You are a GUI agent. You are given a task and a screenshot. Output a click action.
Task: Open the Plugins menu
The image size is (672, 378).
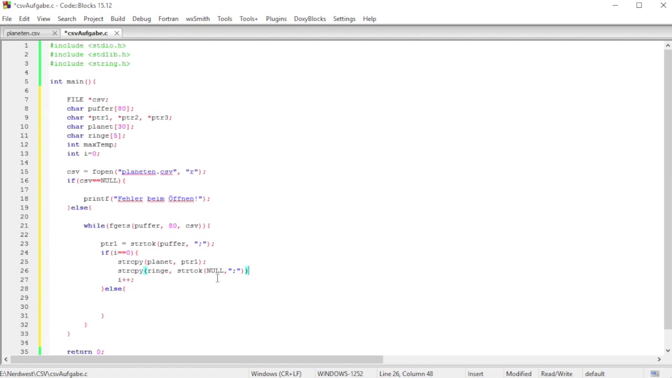pyautogui.click(x=276, y=19)
